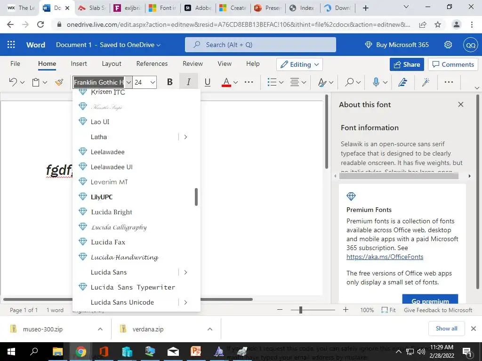Click the Undo icon
The width and height of the screenshot is (482, 361).
click(x=13, y=82)
